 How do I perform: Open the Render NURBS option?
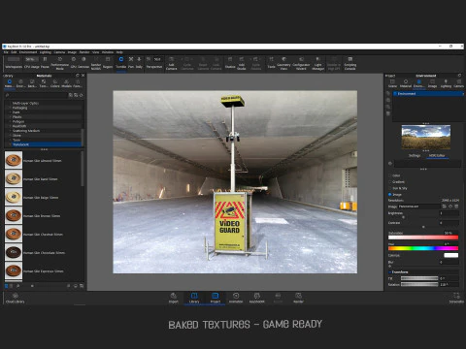(96, 63)
